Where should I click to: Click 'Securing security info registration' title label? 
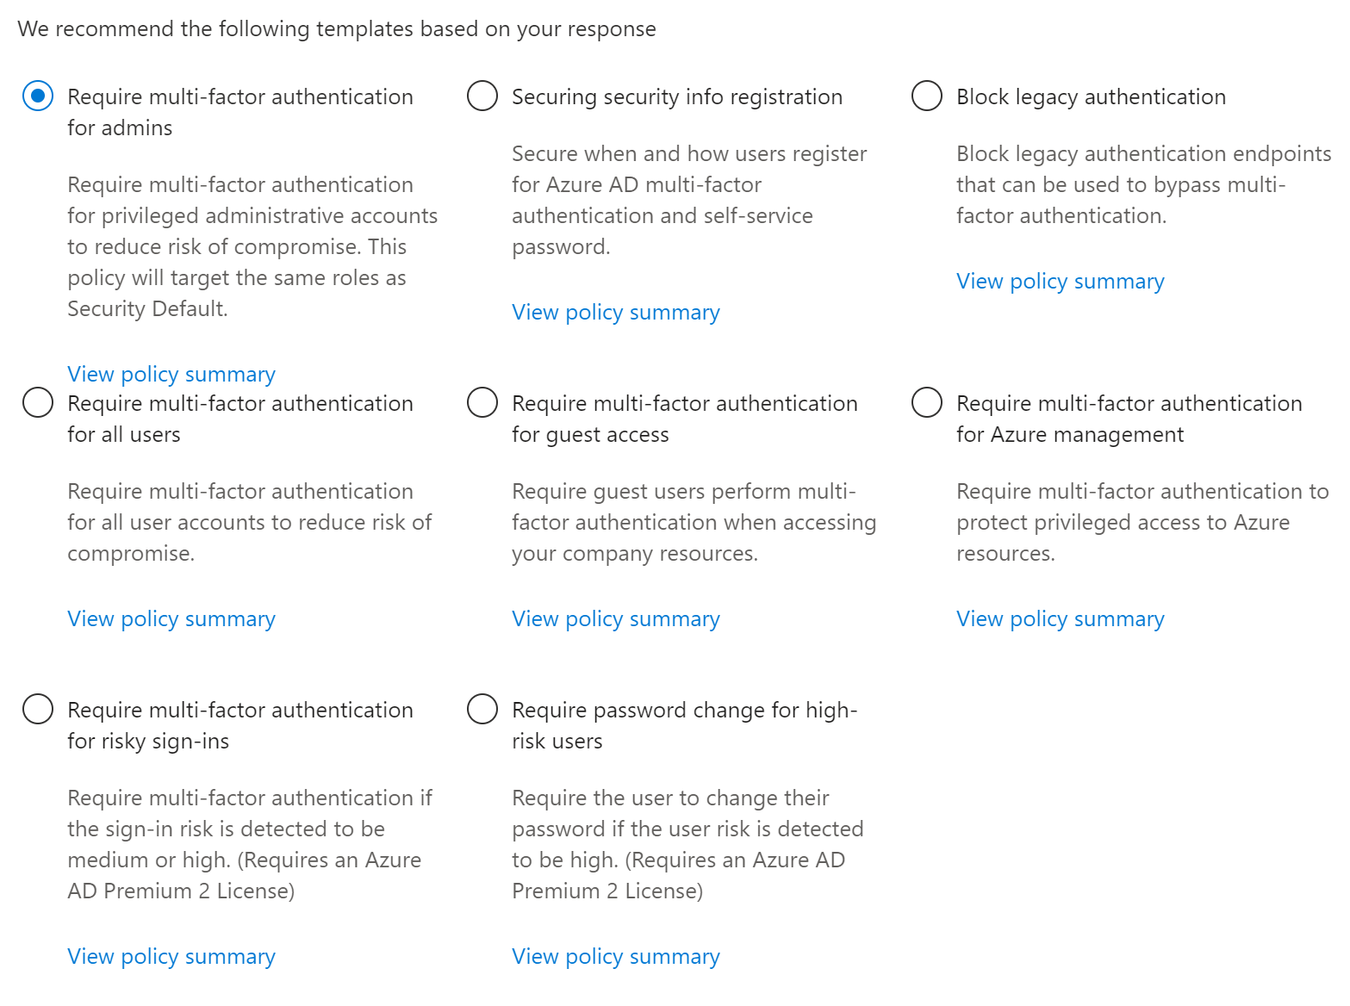click(x=677, y=96)
